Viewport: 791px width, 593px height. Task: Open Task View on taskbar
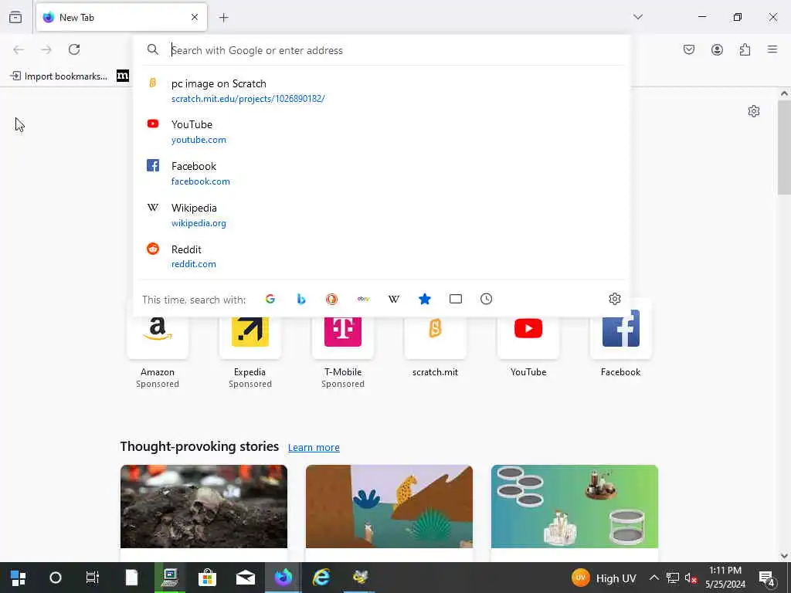click(x=93, y=578)
